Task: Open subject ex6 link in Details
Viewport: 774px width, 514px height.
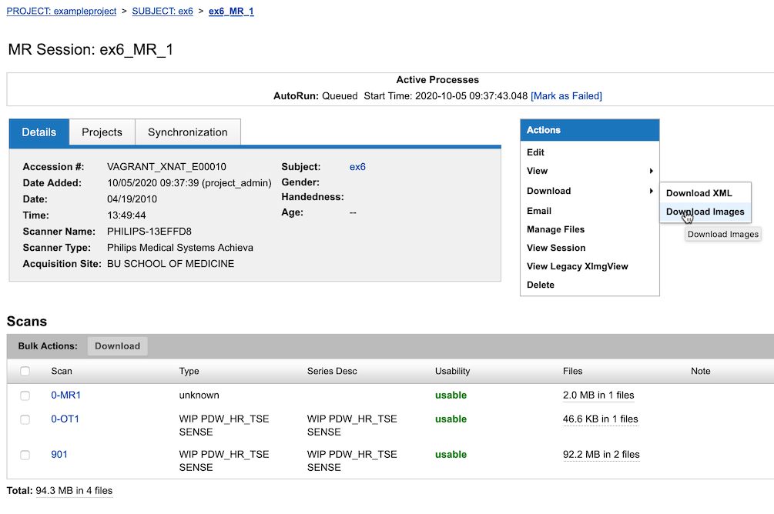Action: 357,167
